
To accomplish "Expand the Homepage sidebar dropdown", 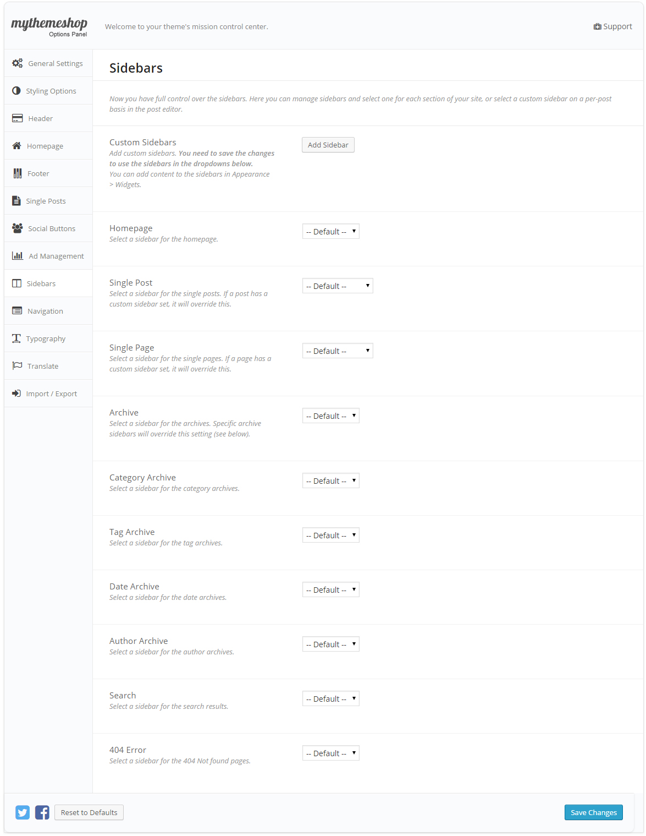I will 331,231.
